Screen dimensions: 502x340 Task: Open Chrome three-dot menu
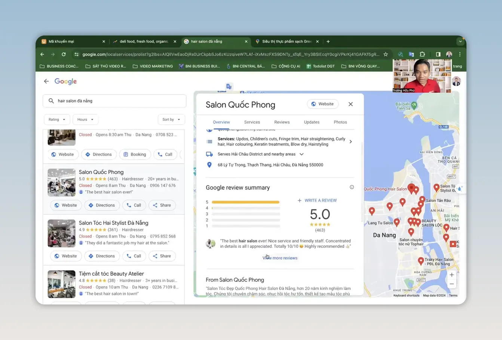(x=460, y=54)
